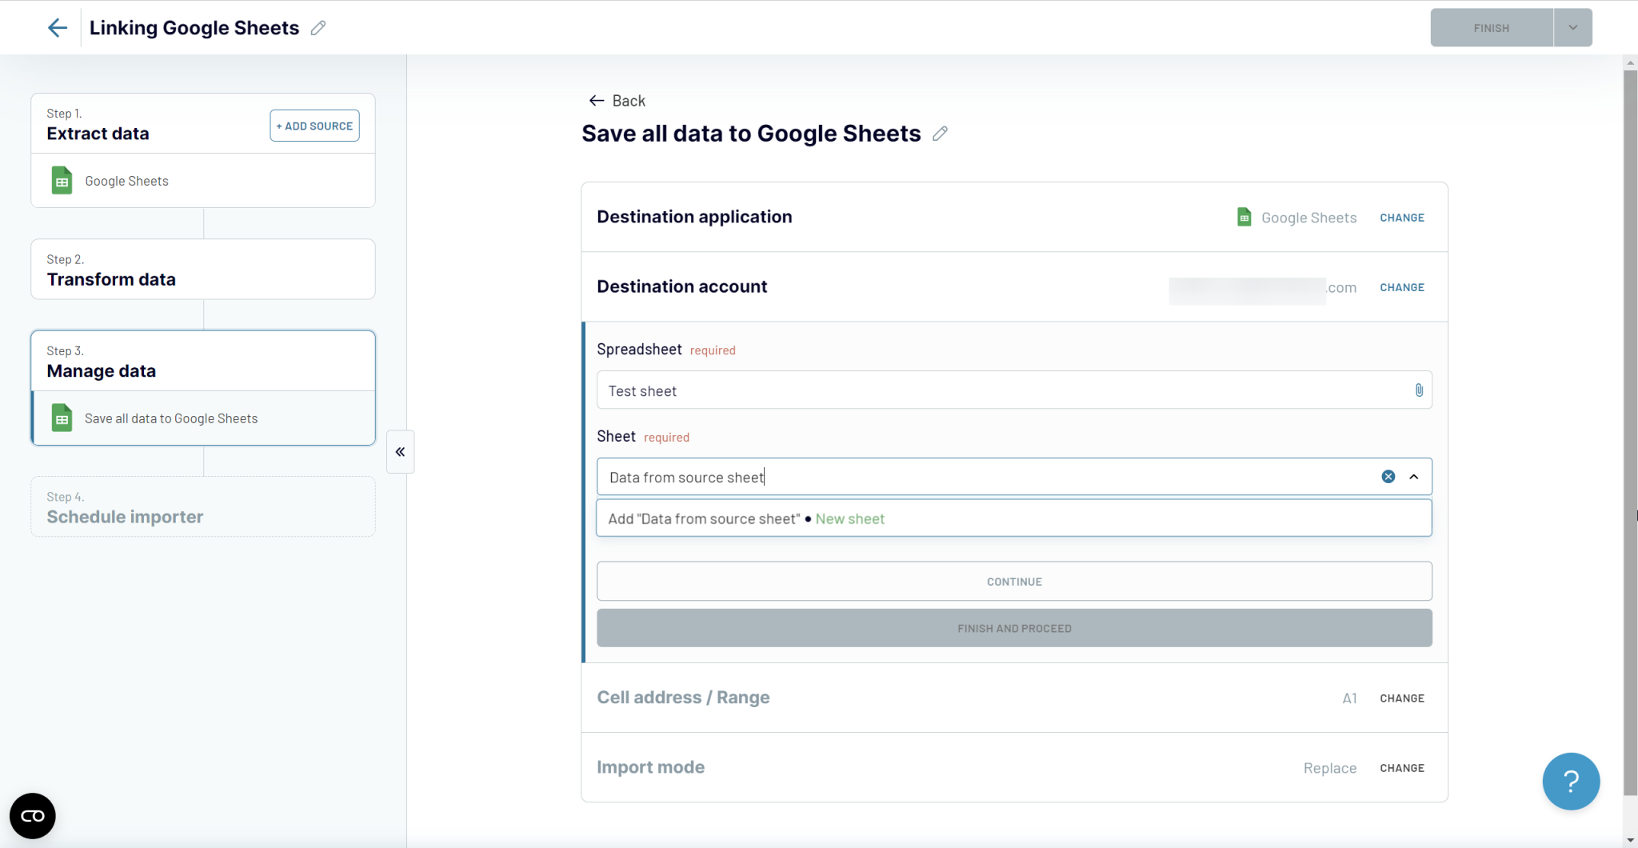Click Google Sheets icon beside Destination application
This screenshot has width=1638, height=848.
1244,217
